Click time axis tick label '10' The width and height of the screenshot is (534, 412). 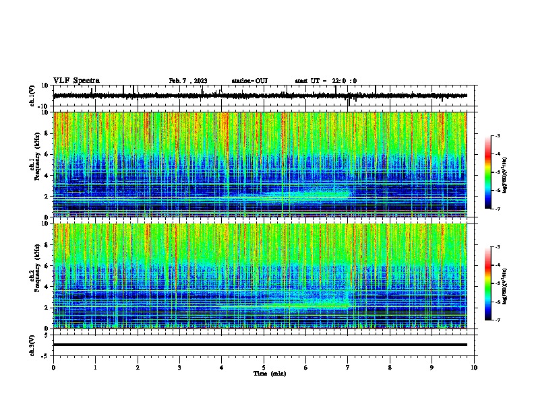[474, 368]
